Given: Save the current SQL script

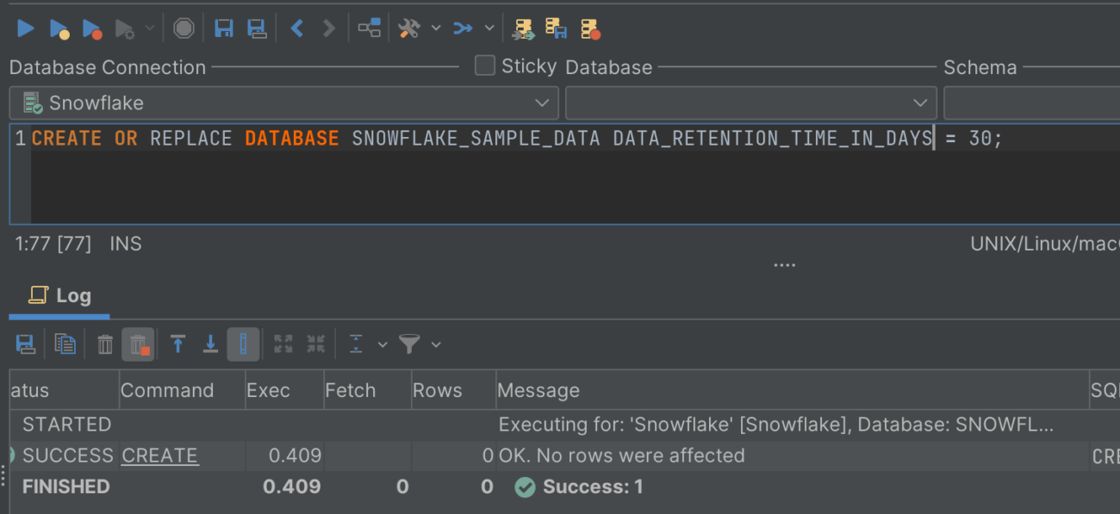Looking at the screenshot, I should (x=224, y=28).
